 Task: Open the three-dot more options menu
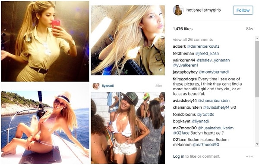[x=250, y=156]
